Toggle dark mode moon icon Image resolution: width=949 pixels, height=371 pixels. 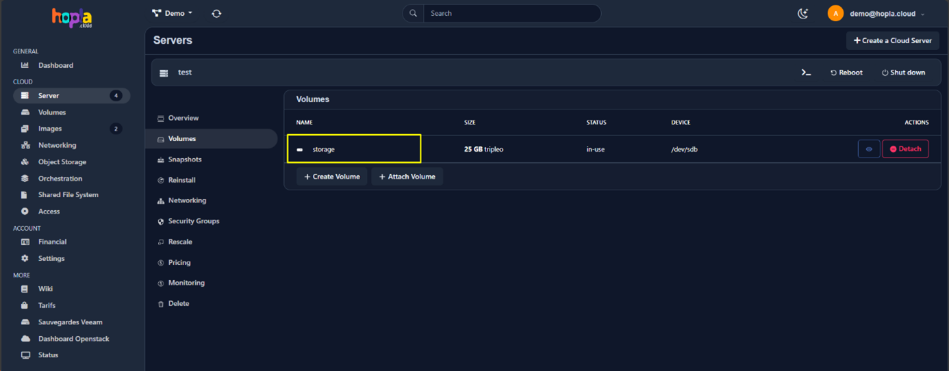pos(803,13)
